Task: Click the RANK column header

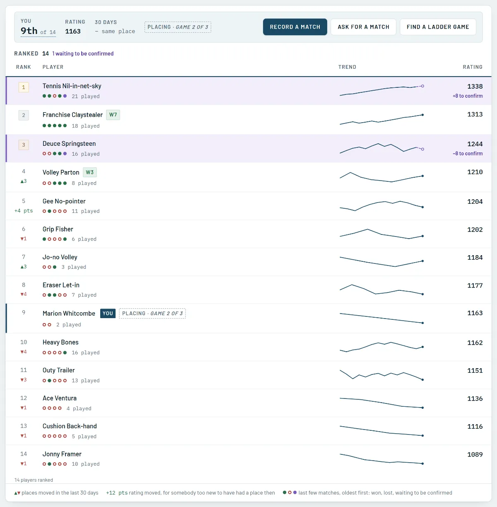Action: coord(24,67)
